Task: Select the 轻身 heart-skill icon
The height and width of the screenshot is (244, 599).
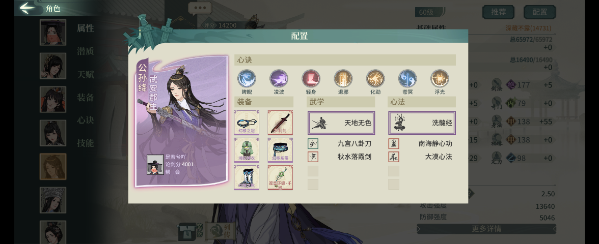Action: tap(311, 78)
